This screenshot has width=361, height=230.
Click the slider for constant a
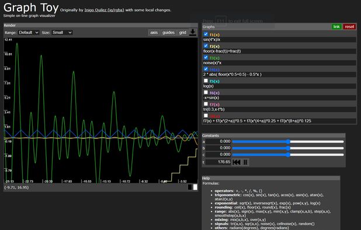tap(288, 142)
